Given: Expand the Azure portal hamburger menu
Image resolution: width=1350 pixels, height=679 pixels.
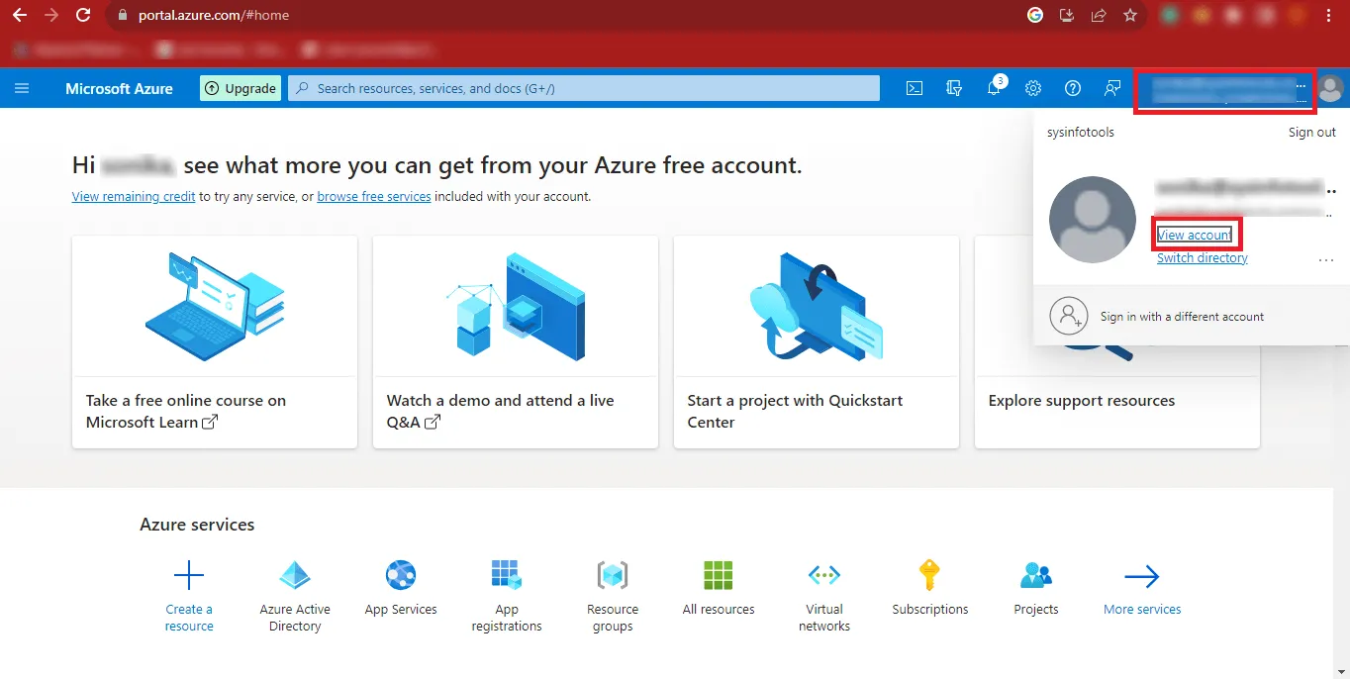Looking at the screenshot, I should coord(22,88).
